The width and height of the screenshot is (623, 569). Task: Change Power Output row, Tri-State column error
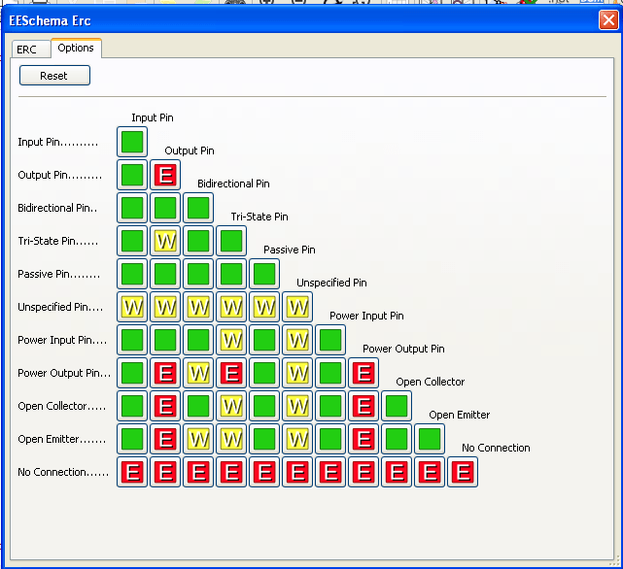[x=231, y=373]
